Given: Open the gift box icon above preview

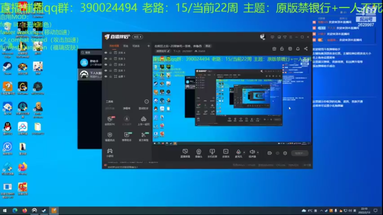Looking at the screenshot, I should click(x=274, y=49).
